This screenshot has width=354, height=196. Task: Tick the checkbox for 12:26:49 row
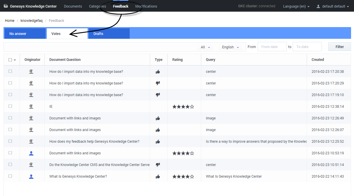point(10,118)
